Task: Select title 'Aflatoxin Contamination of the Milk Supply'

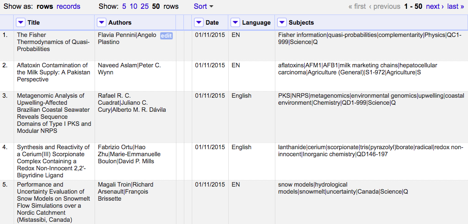Action: (x=53, y=73)
